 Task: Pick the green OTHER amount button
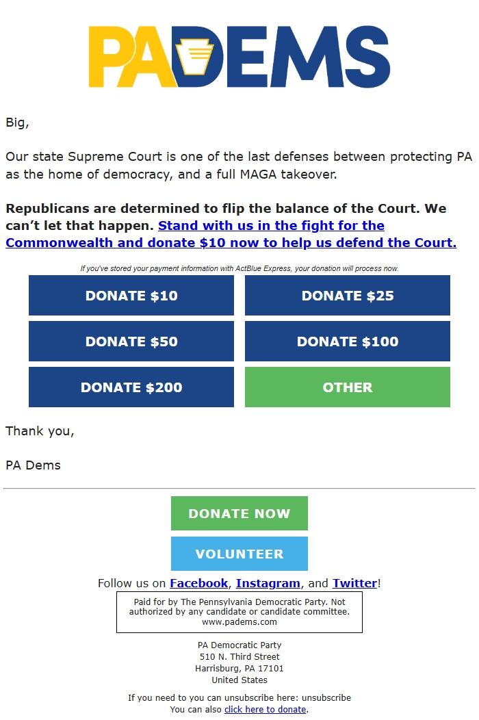coord(347,387)
